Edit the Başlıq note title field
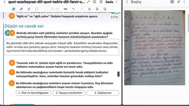 coord(136,2)
